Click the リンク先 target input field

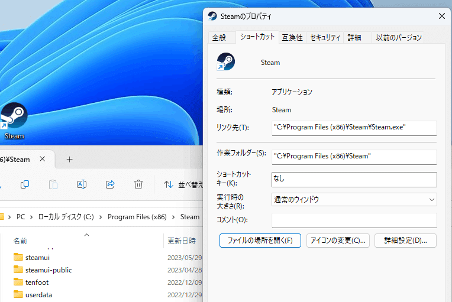354,128
